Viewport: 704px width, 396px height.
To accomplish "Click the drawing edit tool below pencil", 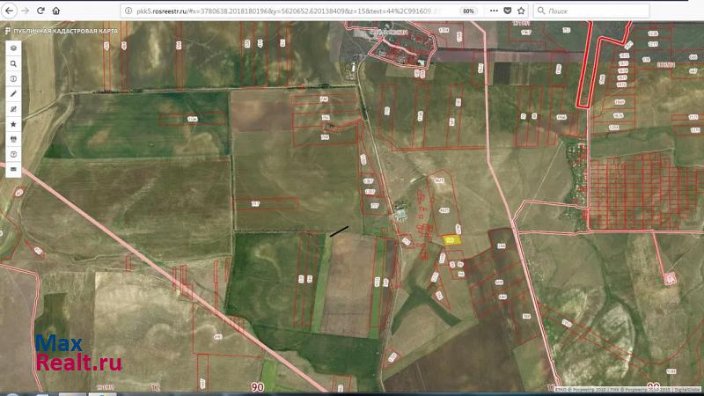I will (x=13, y=109).
